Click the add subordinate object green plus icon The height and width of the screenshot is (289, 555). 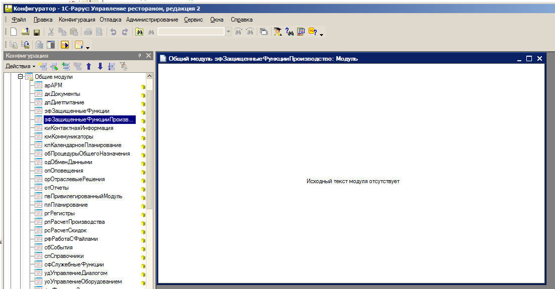[x=66, y=66]
